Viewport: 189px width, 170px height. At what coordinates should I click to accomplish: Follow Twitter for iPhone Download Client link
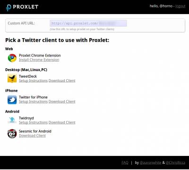coord(62,102)
